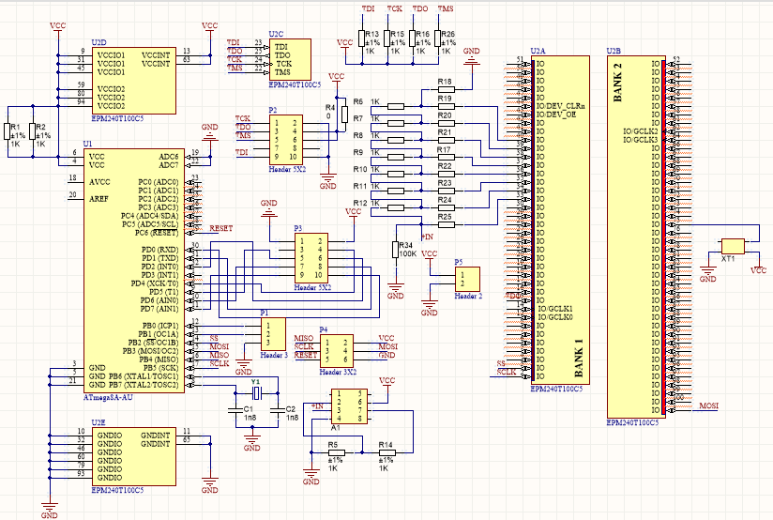Click resistor R7 symbol
Image resolution: width=773 pixels, height=520 pixels.
coord(396,123)
